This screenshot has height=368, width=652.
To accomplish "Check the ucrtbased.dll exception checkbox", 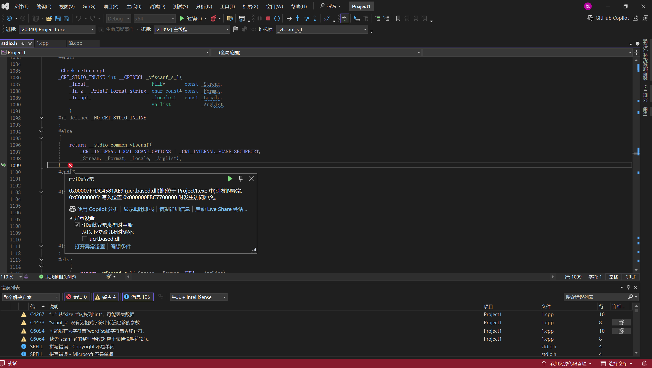I will [85, 239].
